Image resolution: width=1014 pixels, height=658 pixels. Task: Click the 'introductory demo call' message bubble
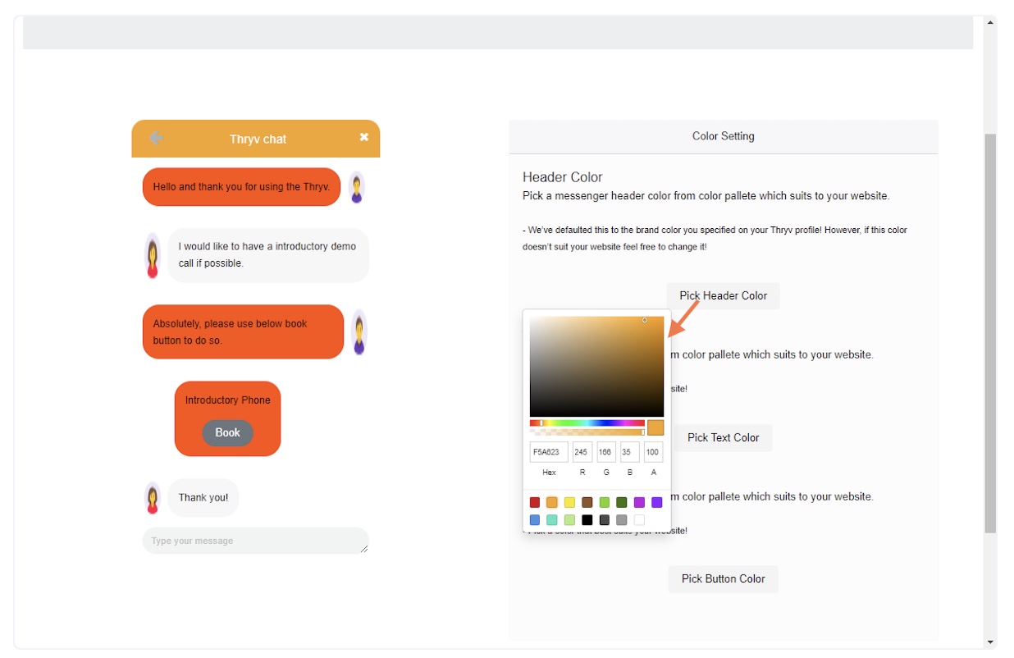[268, 255]
